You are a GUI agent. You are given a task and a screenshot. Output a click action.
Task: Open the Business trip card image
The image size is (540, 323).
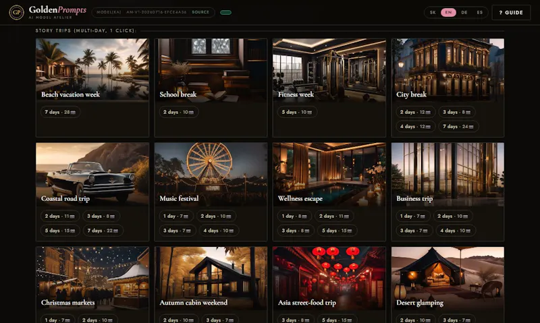(x=448, y=174)
